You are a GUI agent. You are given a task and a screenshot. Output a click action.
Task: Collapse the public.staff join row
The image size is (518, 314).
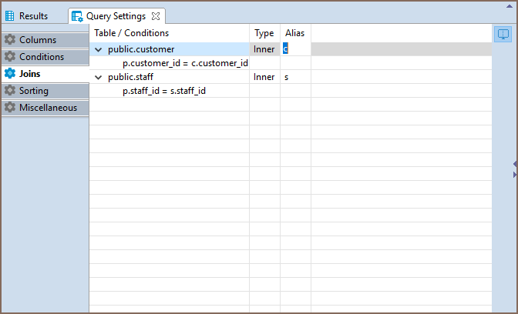(x=99, y=77)
